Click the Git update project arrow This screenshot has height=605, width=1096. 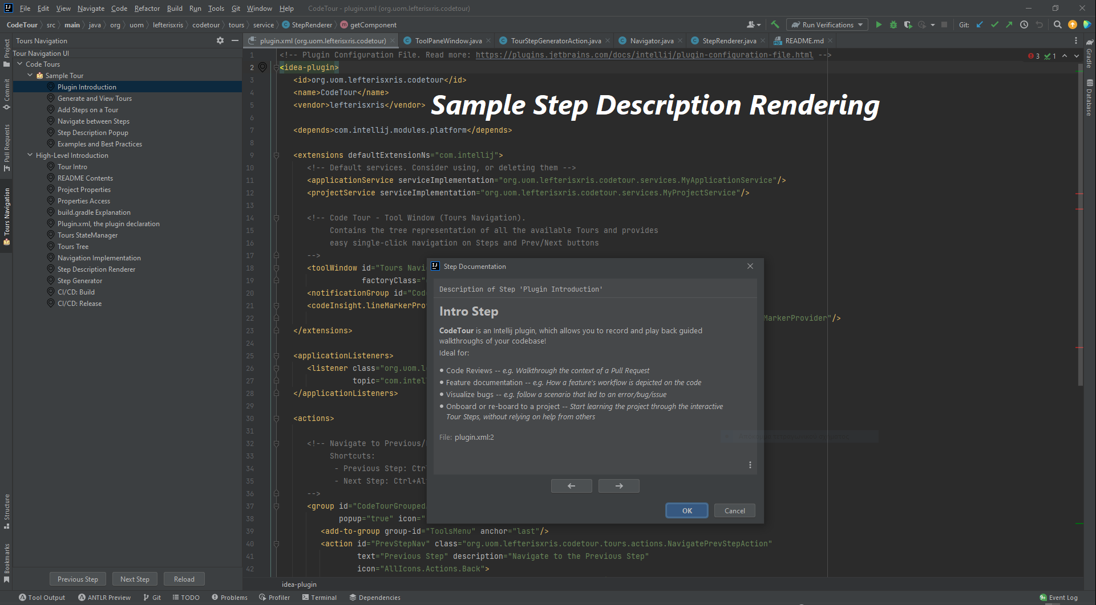click(980, 24)
